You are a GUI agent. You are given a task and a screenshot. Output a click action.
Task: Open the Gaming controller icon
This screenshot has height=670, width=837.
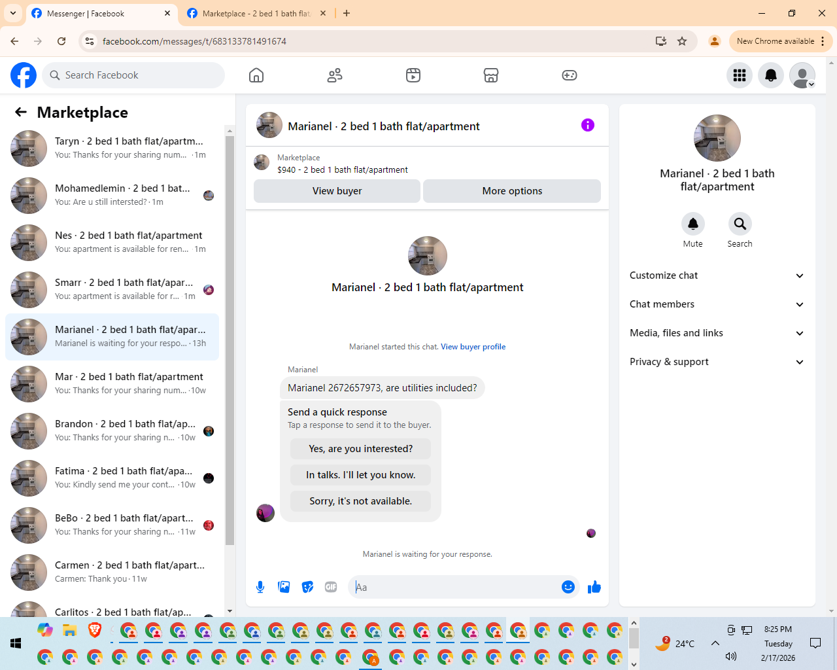point(570,75)
